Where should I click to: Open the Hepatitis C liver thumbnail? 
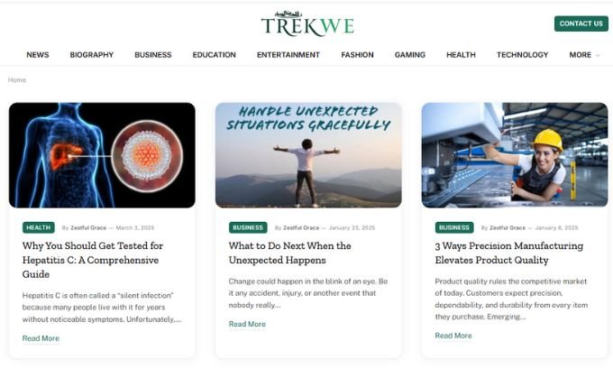pos(102,155)
